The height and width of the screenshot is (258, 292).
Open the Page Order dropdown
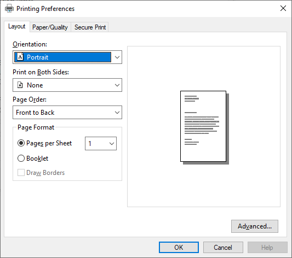[67, 113]
